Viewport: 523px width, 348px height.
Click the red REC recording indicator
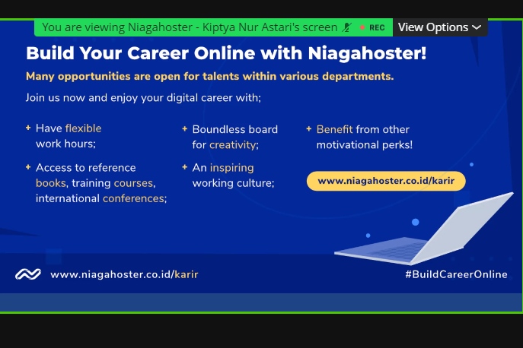(372, 27)
